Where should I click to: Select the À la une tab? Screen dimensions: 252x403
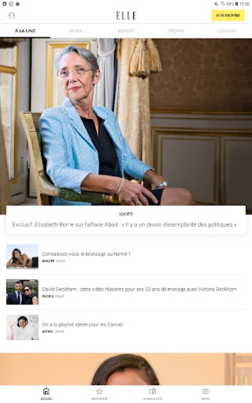coord(25,31)
